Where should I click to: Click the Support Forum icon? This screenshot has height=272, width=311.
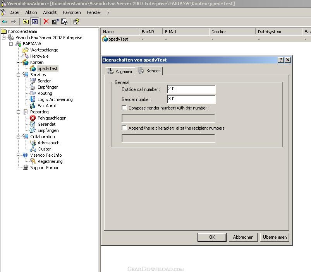coord(26,168)
